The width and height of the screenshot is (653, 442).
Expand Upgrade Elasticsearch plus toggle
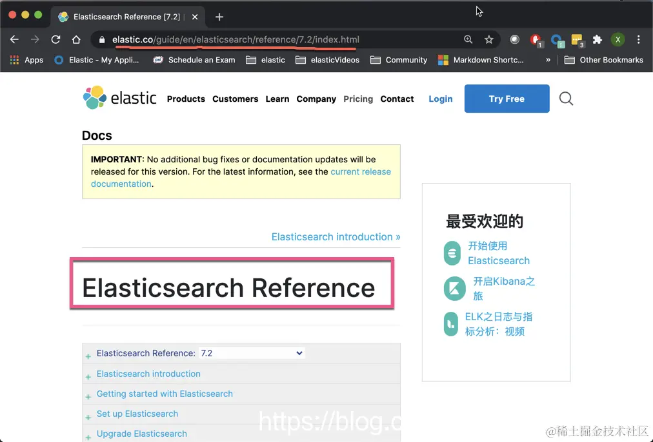(x=88, y=437)
